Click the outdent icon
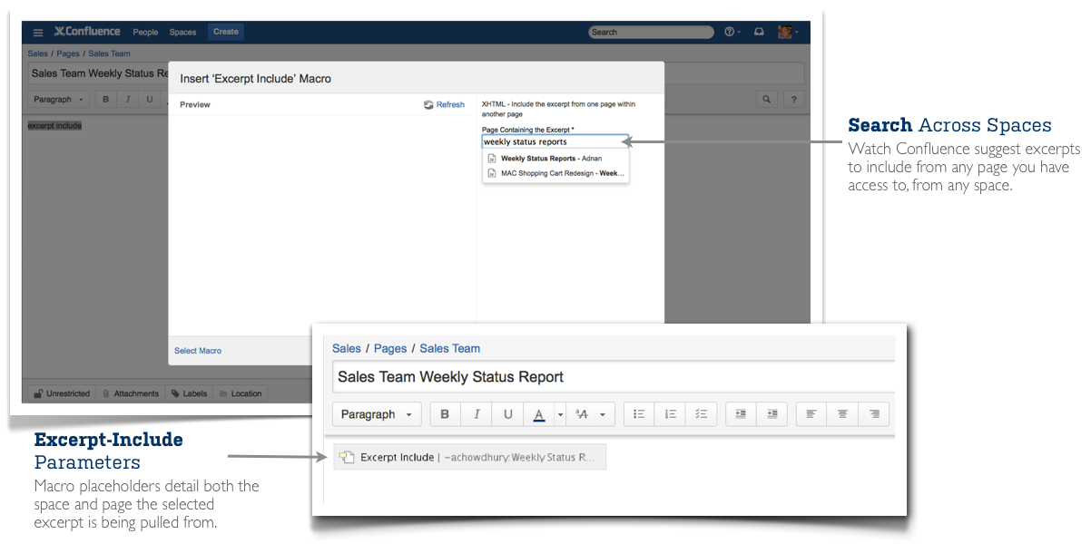 [741, 414]
